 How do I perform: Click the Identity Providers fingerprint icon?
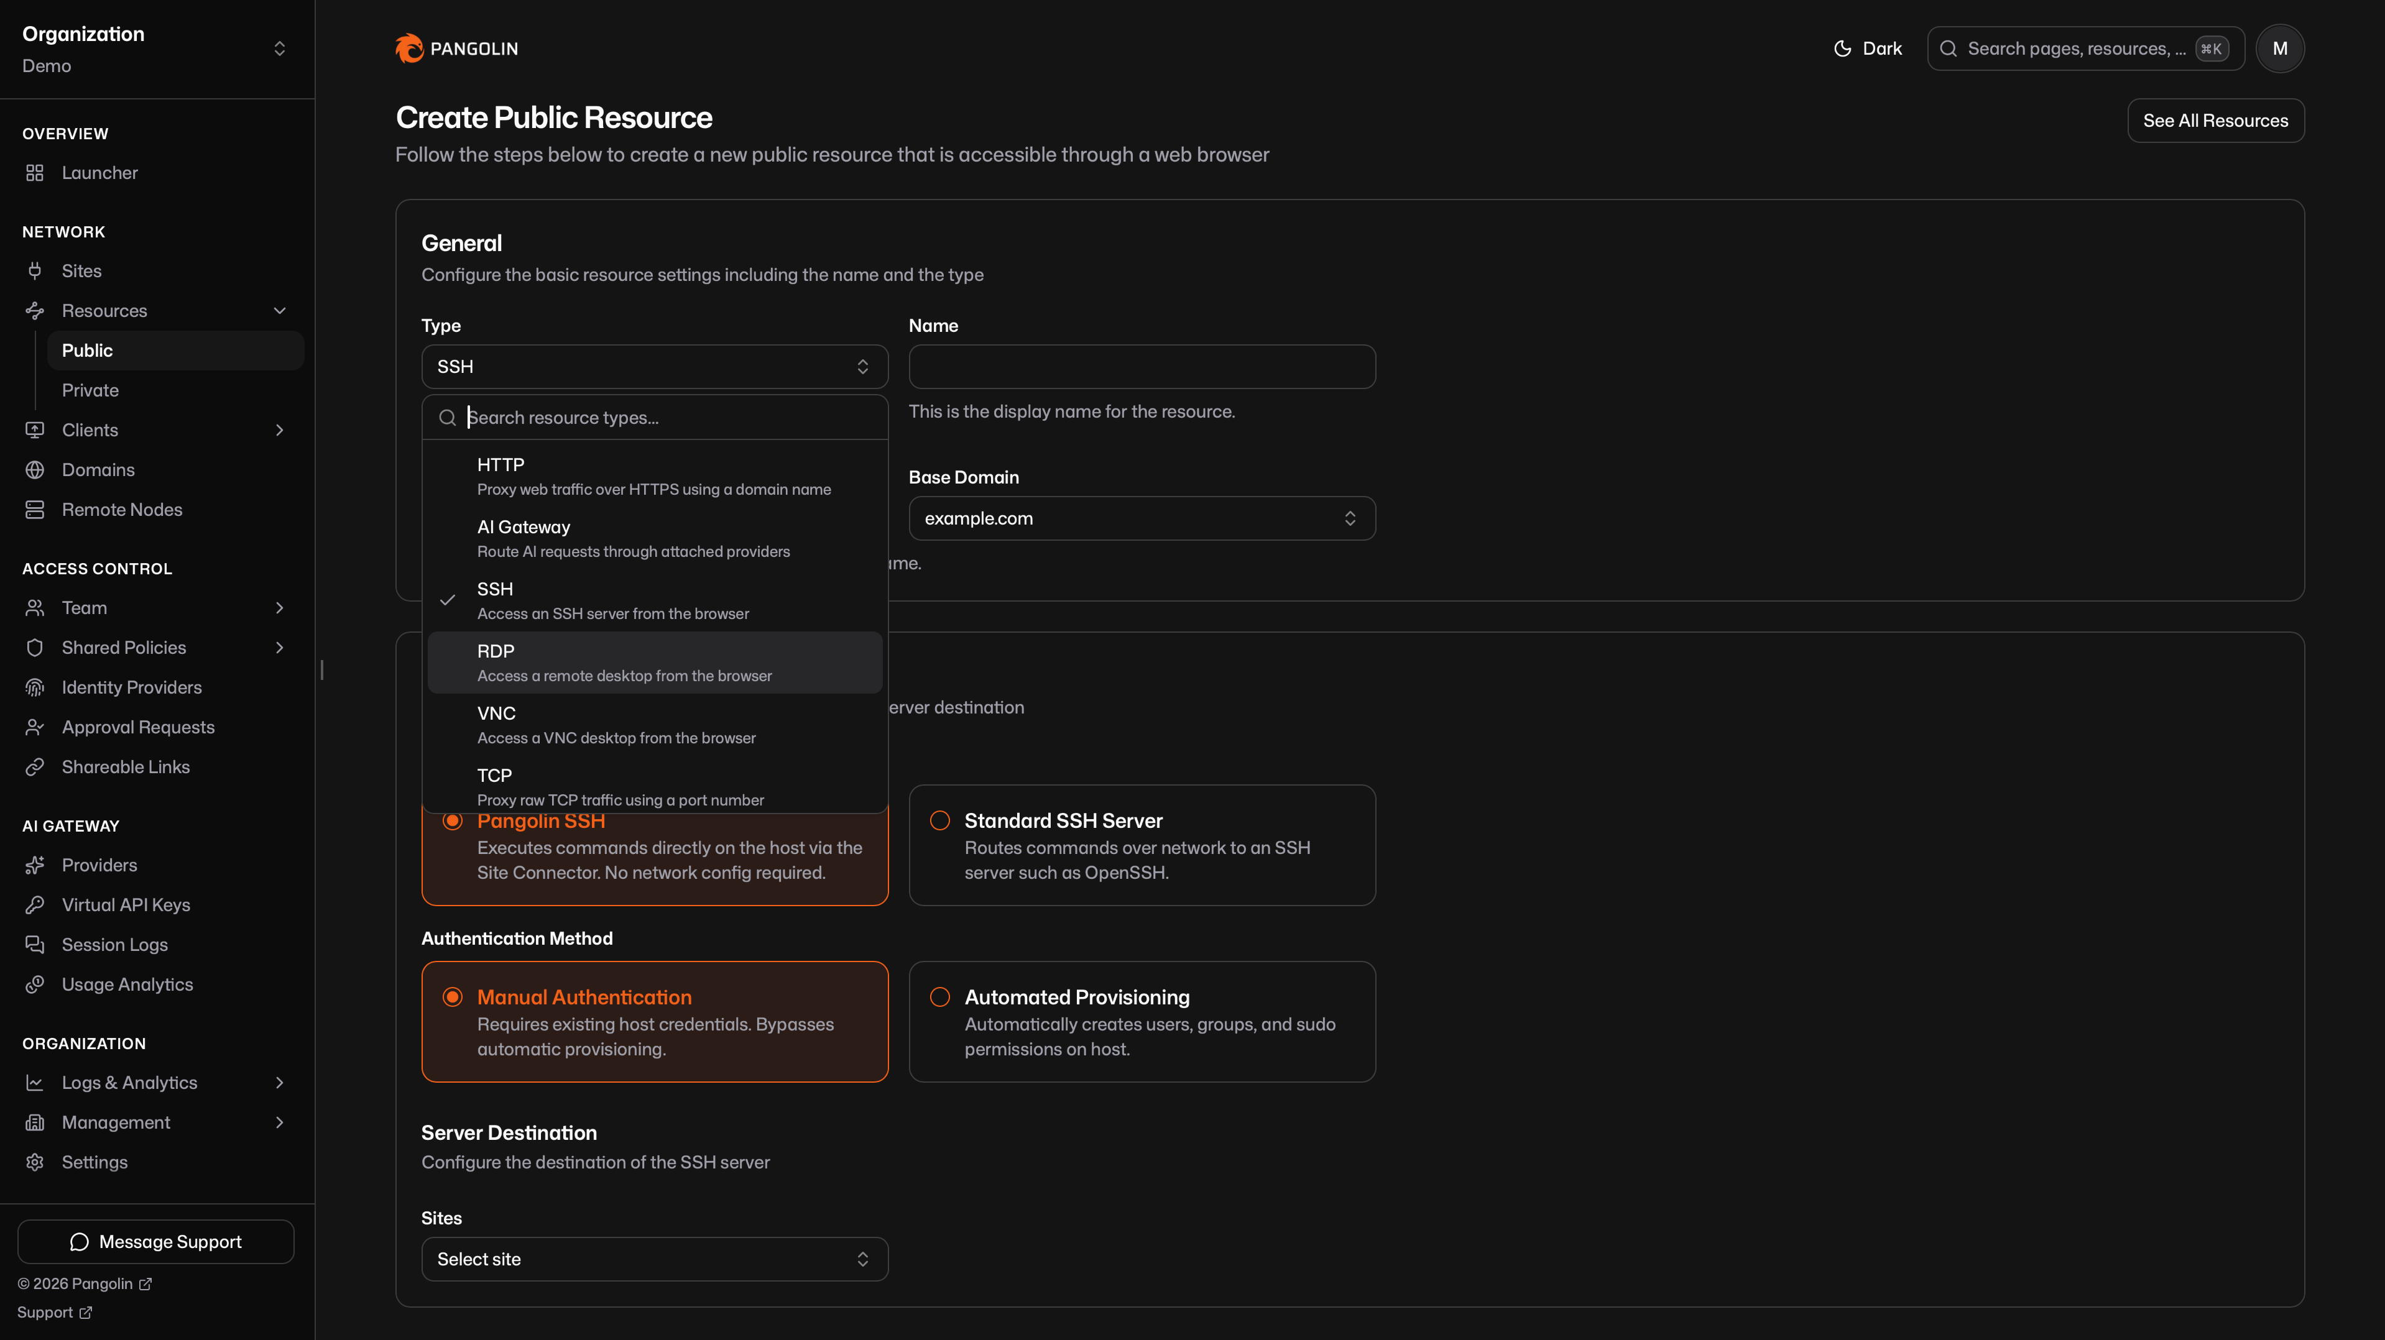(x=34, y=687)
